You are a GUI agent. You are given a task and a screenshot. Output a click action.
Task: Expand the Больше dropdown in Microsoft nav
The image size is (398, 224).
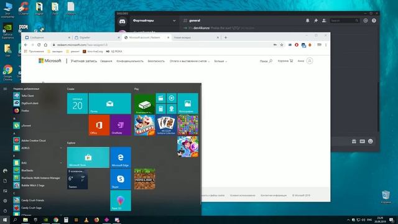pos(220,61)
